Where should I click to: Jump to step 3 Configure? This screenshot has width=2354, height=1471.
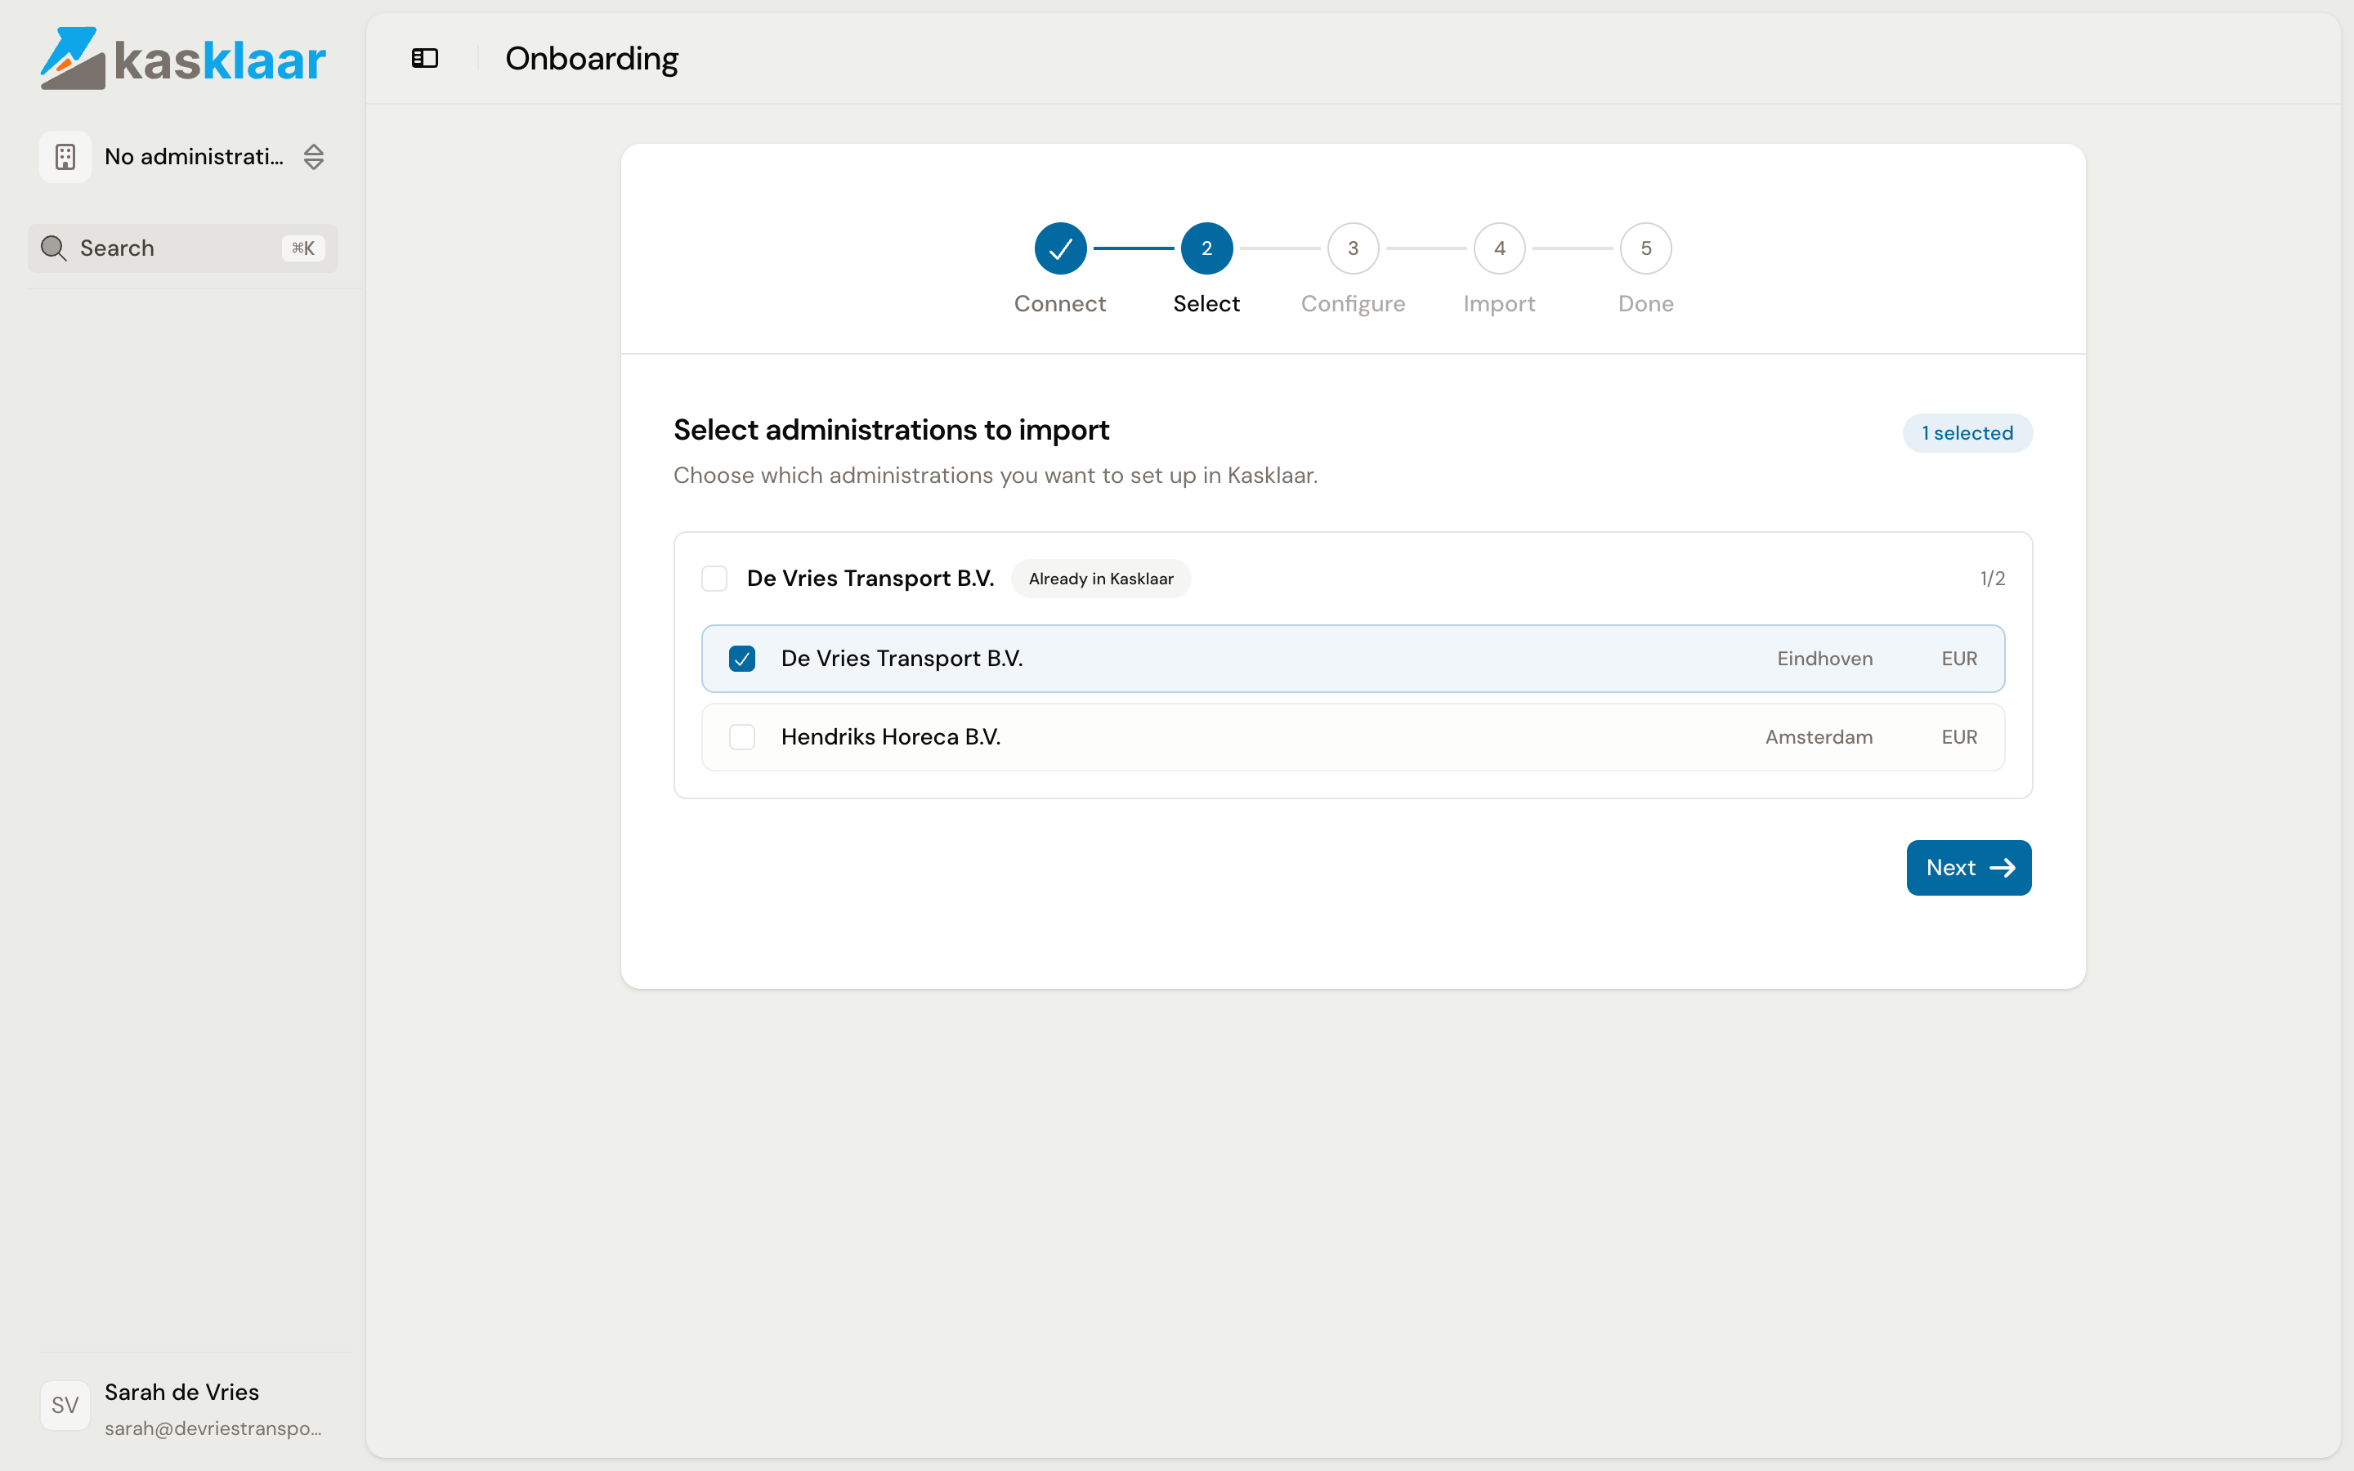1353,249
